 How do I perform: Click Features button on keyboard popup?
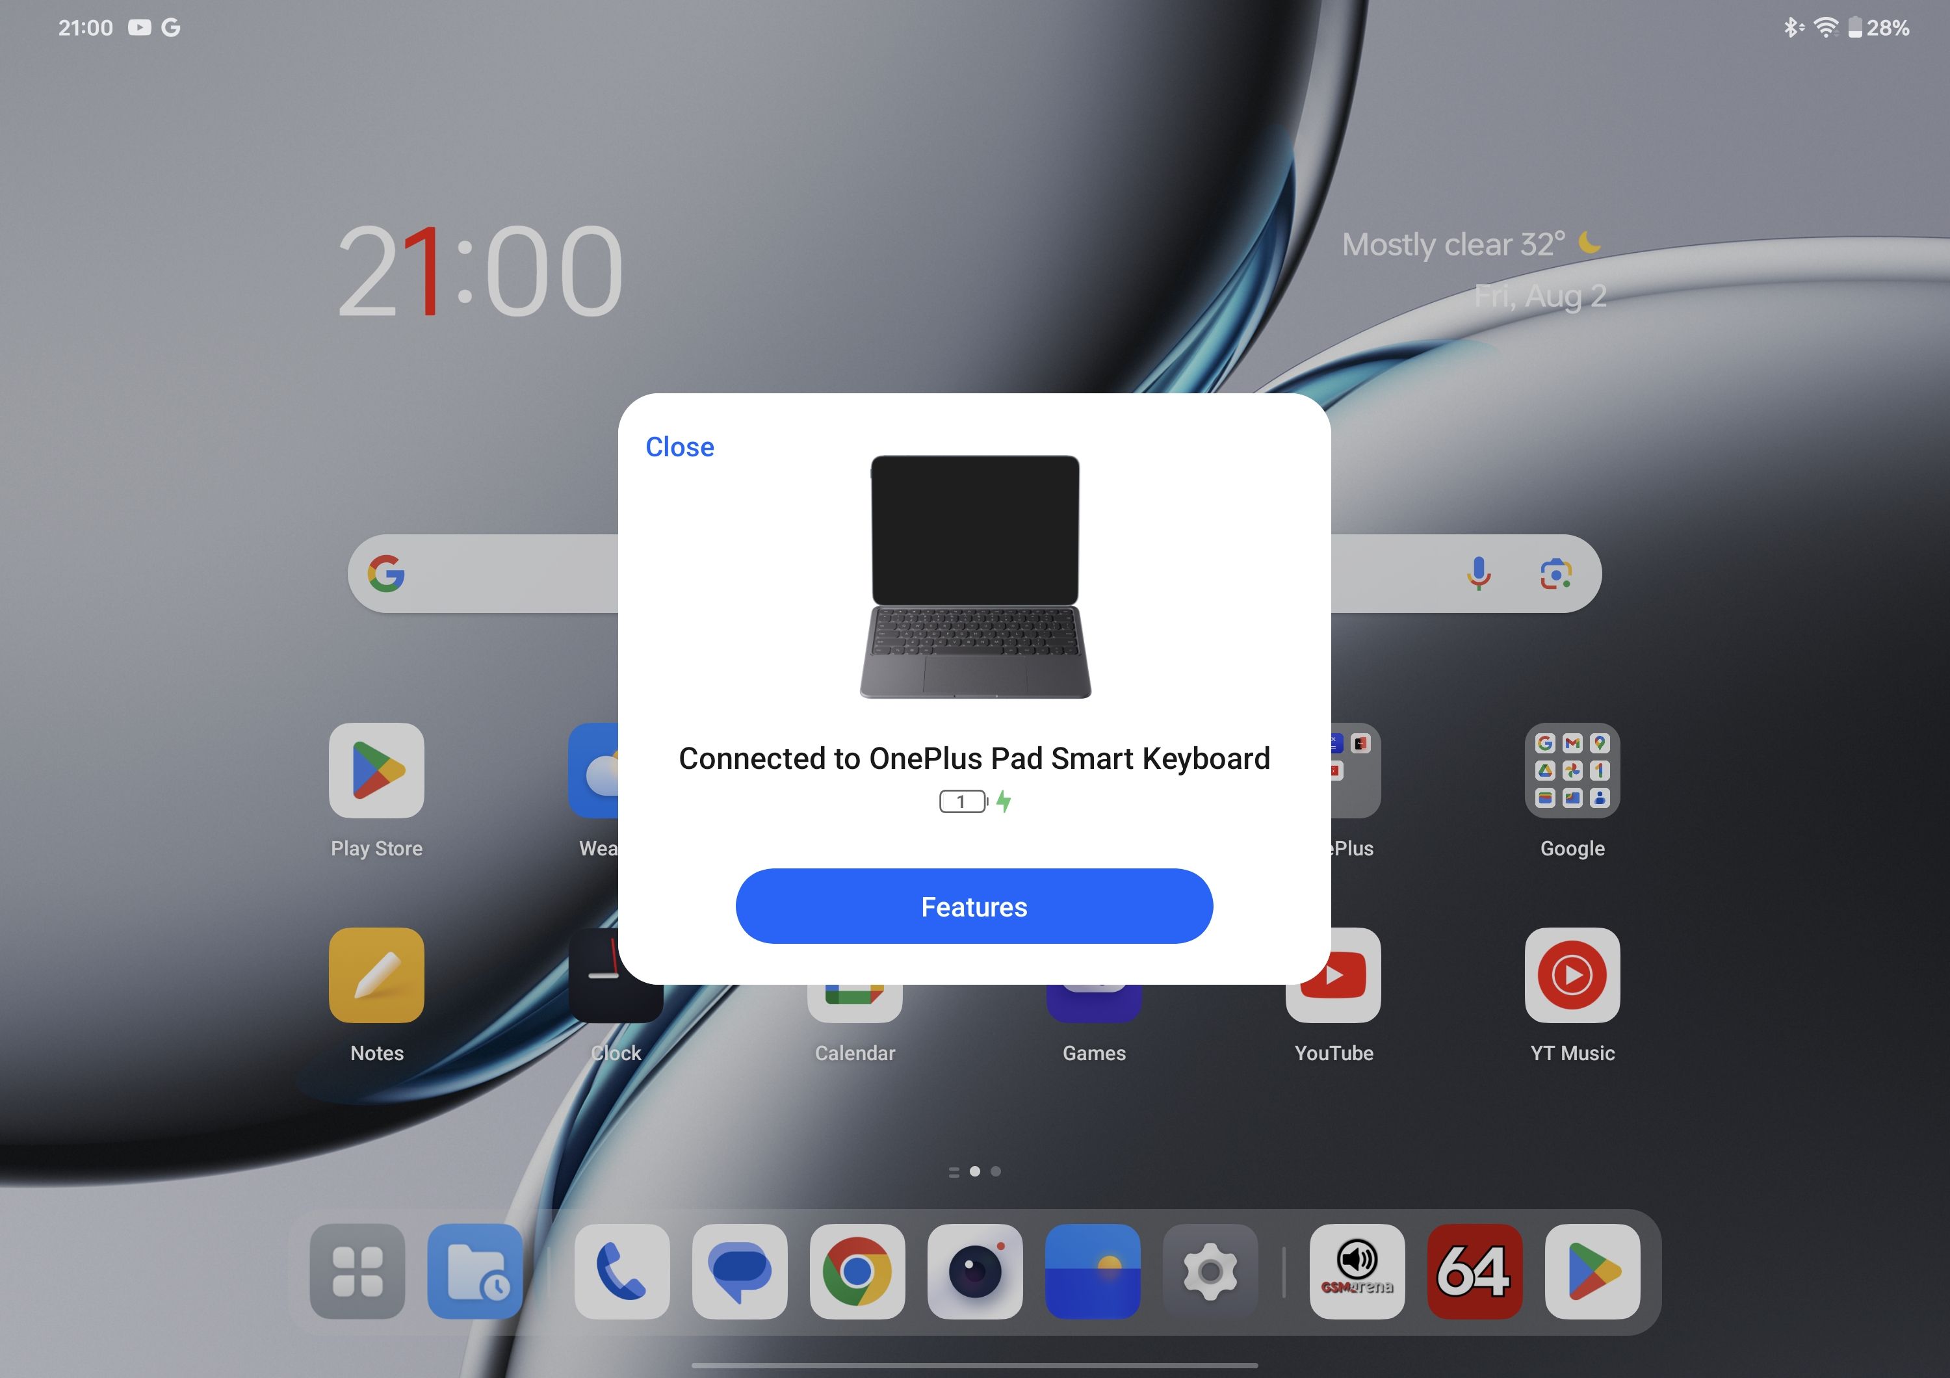(975, 905)
